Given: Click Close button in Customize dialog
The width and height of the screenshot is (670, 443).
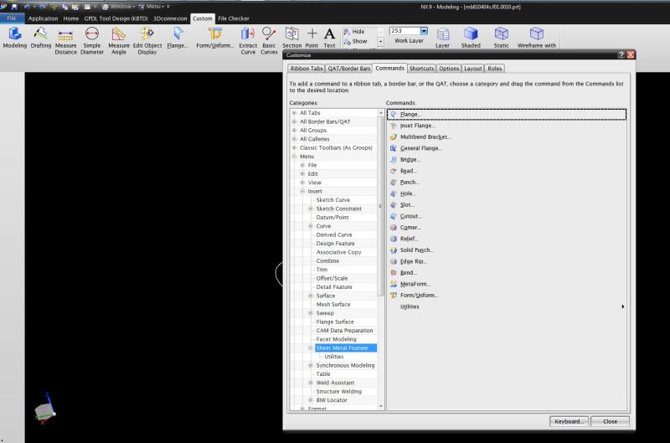Looking at the screenshot, I should (x=610, y=421).
